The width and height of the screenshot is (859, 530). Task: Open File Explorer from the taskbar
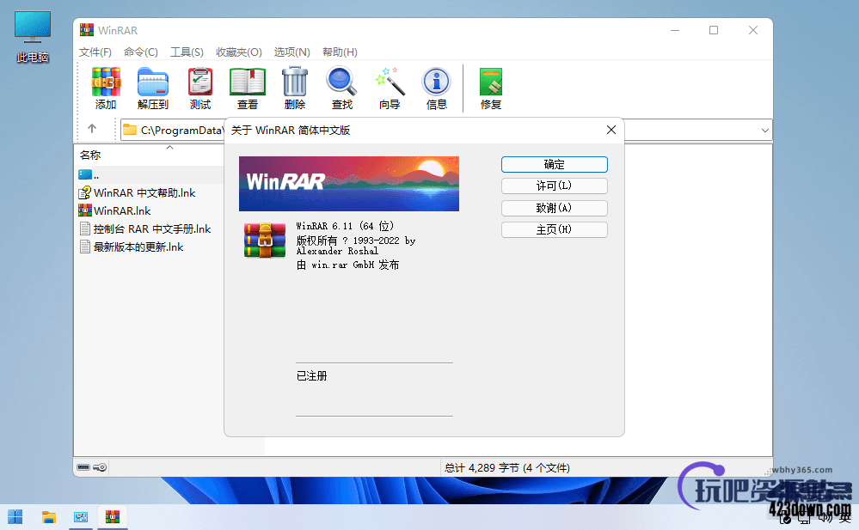coord(49,516)
